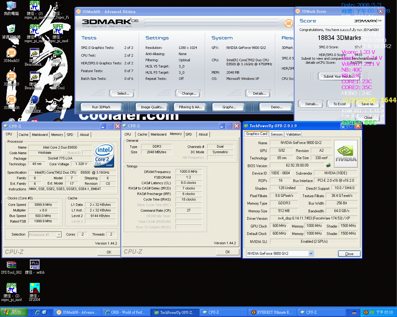This screenshot has width=397, height=317.
Task: Select the SPDTool_062 archive icon
Action: pyautogui.click(x=11, y=265)
